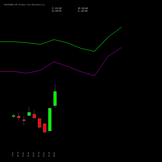Viewport: 162px width, 162px height.
Task: Select the 23 Jul date label
Action: 33,154
